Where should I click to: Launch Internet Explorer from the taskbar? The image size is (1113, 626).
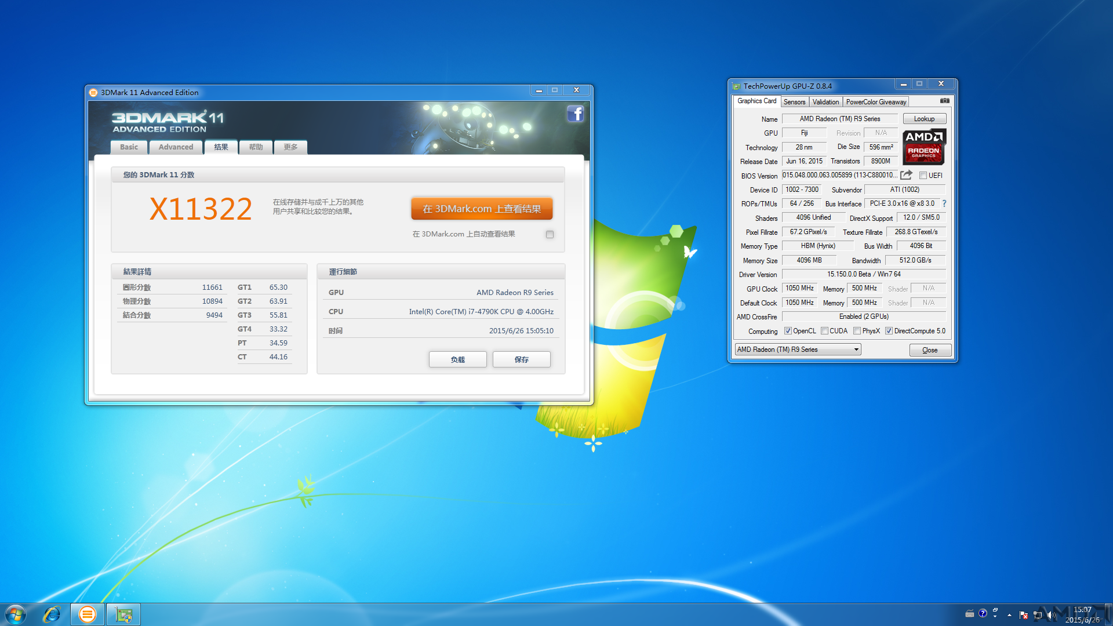(x=52, y=614)
